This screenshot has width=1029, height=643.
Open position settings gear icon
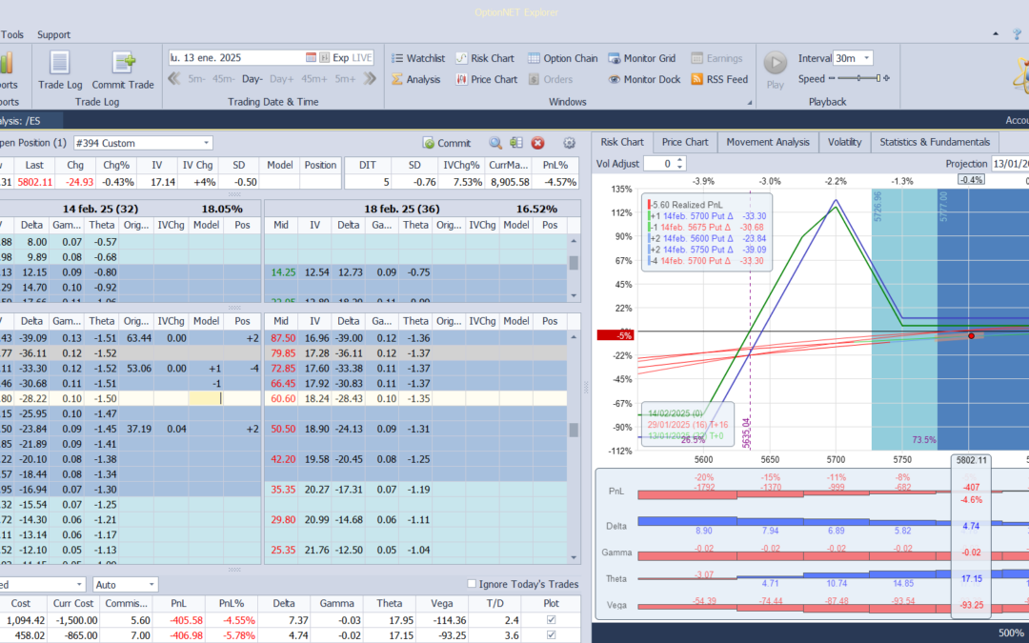(x=569, y=143)
